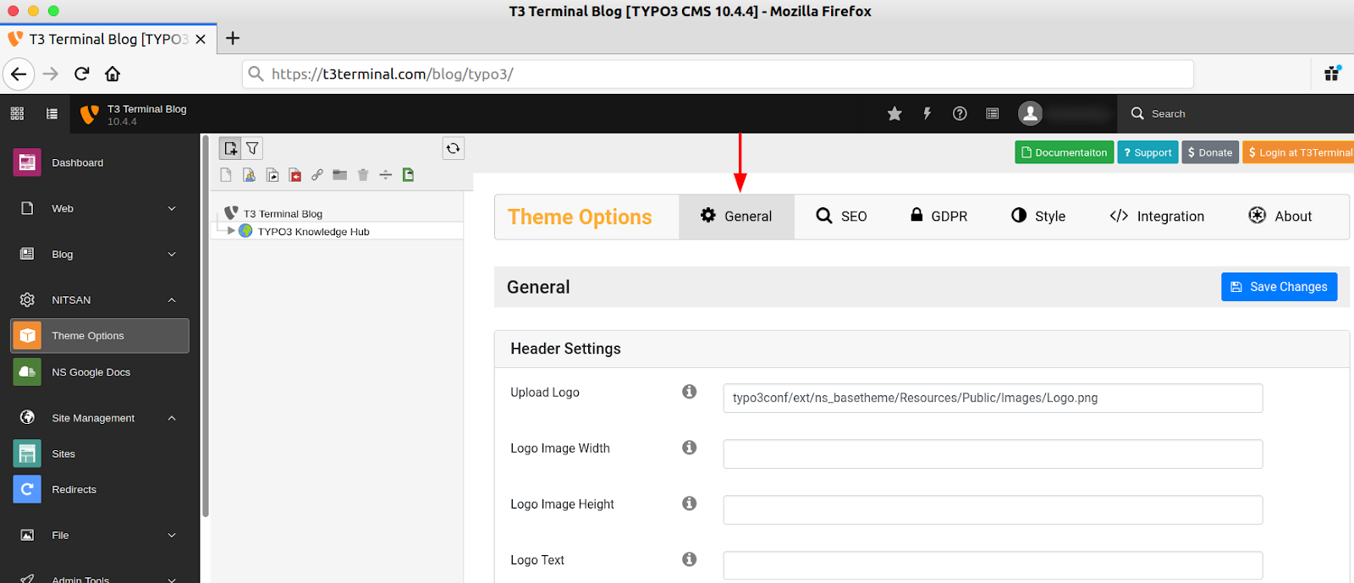Screen dimensions: 1354x583
Task: Click the Documentation button
Action: coord(1064,152)
